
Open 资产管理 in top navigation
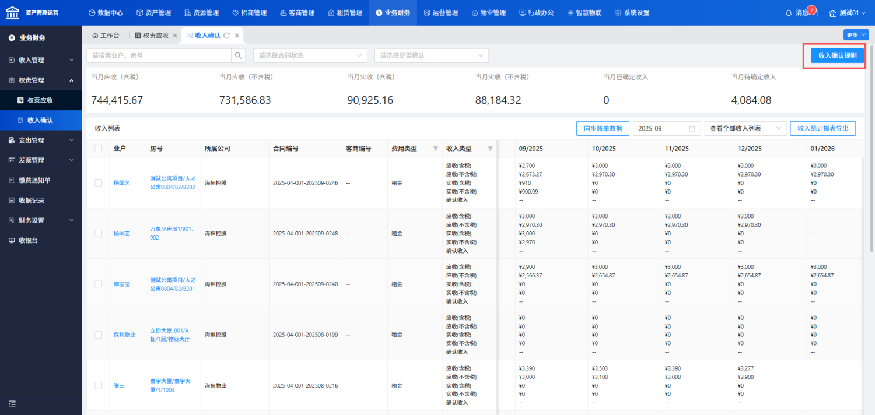tap(155, 13)
